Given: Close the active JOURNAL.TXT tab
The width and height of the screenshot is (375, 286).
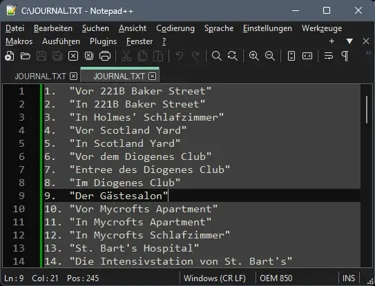Looking at the screenshot, I should (153, 76).
